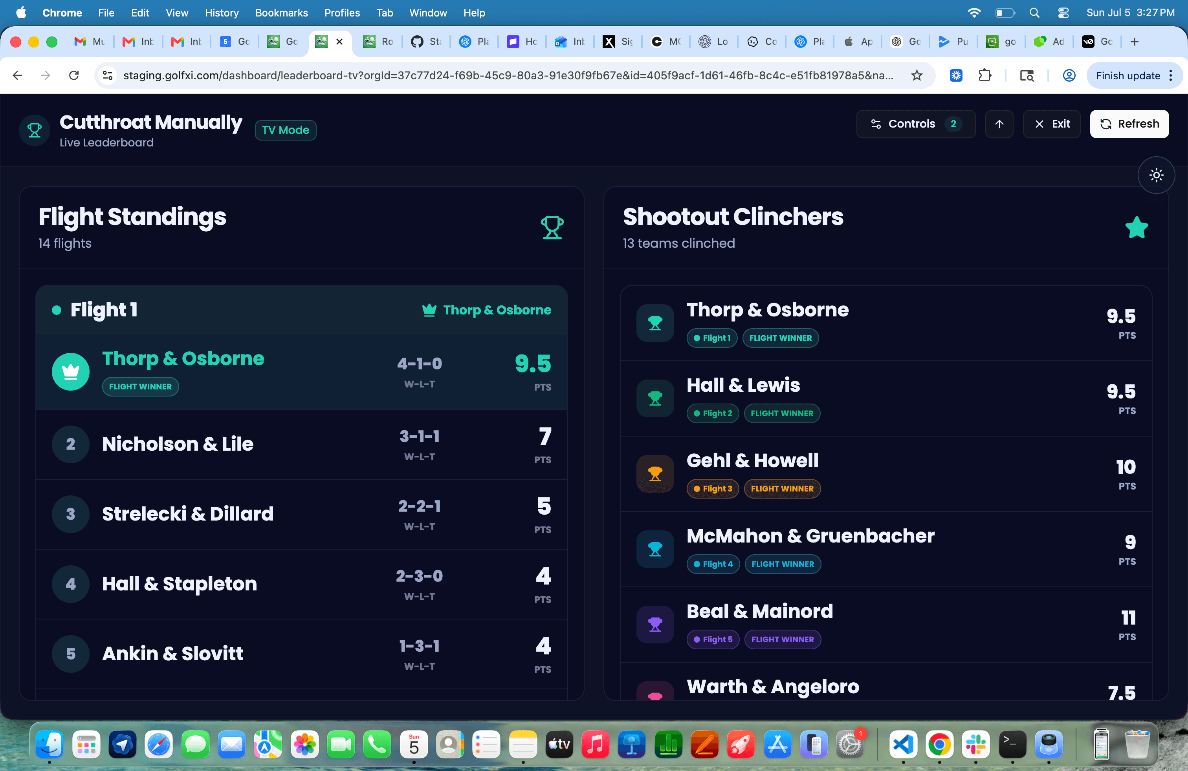The image size is (1188, 771).
Task: Open Bookmarks menu in menu bar
Action: [282, 13]
